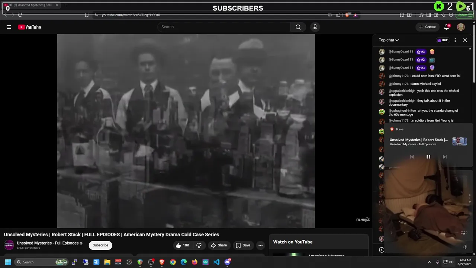Toggle the Brave sidebar panel icon

click(x=429, y=15)
